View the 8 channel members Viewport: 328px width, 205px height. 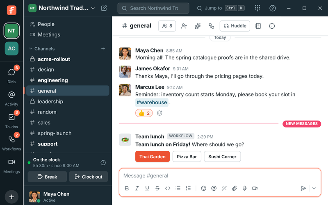167,26
